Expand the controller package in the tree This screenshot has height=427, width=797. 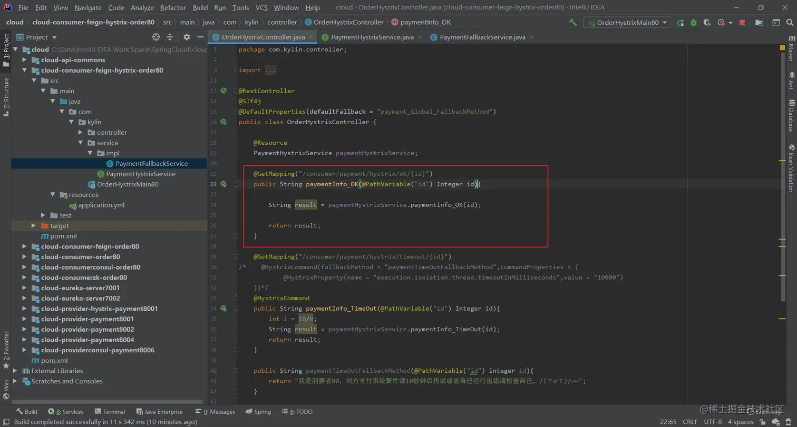pos(81,132)
